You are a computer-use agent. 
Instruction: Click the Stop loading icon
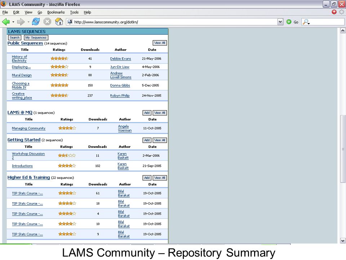[x=47, y=22]
